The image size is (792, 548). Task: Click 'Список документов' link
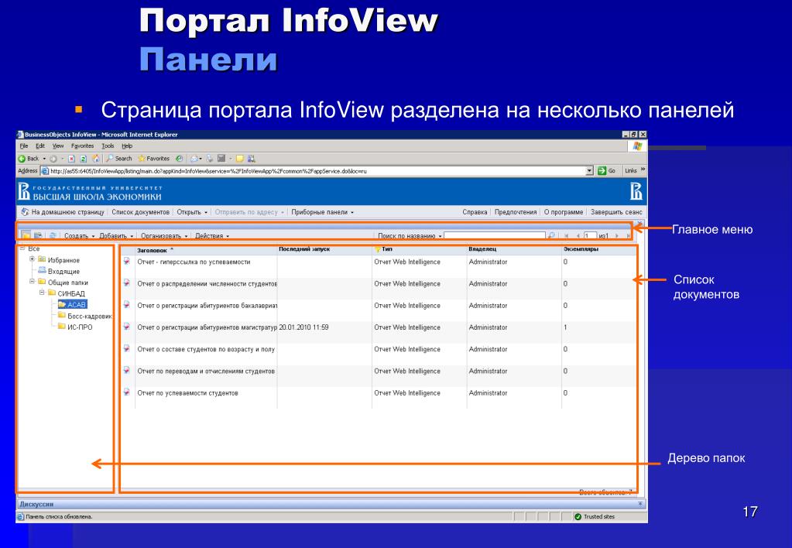140,212
